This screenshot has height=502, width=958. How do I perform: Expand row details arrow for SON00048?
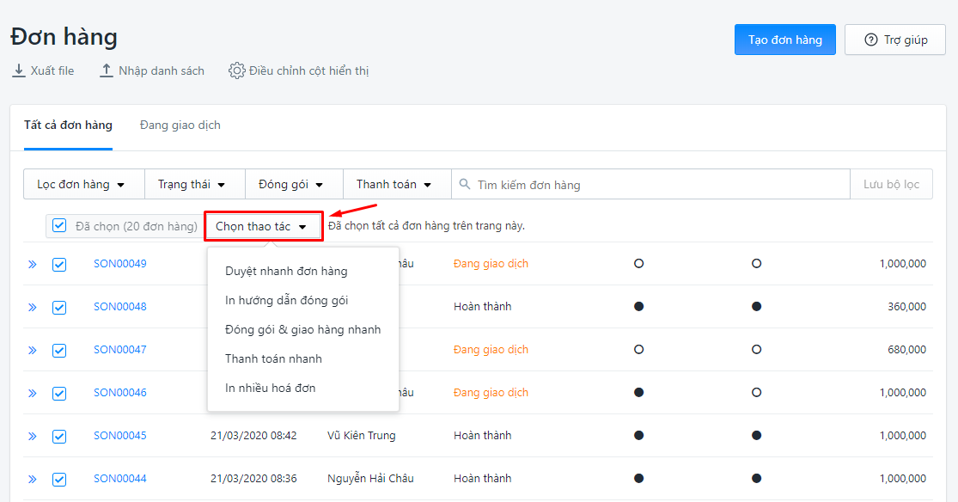point(33,307)
